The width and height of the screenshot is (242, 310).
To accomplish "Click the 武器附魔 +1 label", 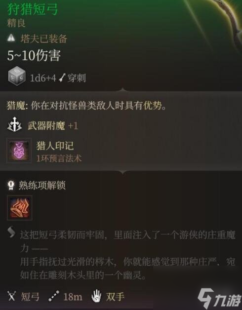I will point(53,126).
